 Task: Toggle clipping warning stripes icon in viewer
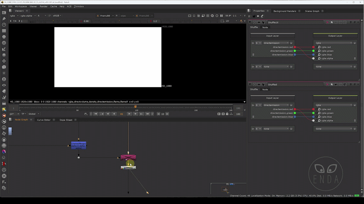pyautogui.click(x=198, y=16)
